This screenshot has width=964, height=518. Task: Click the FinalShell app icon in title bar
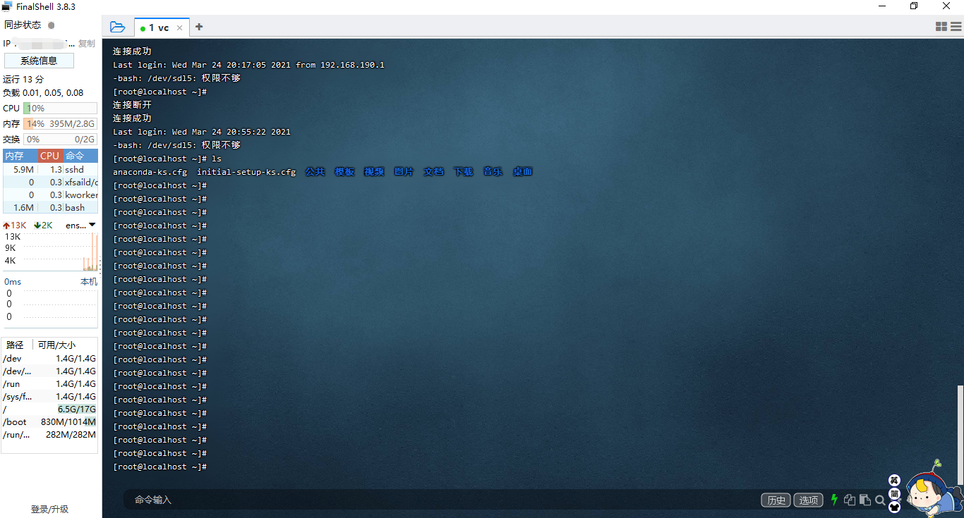click(x=7, y=6)
